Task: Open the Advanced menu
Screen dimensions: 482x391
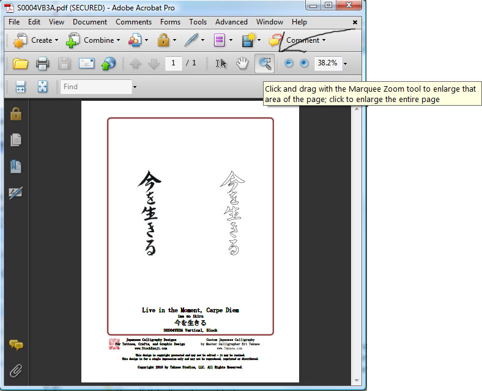Action: pos(231,22)
